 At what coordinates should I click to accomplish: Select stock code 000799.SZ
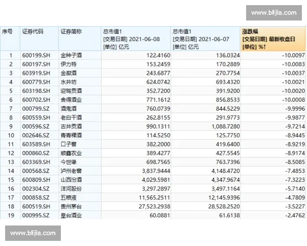[36, 109]
